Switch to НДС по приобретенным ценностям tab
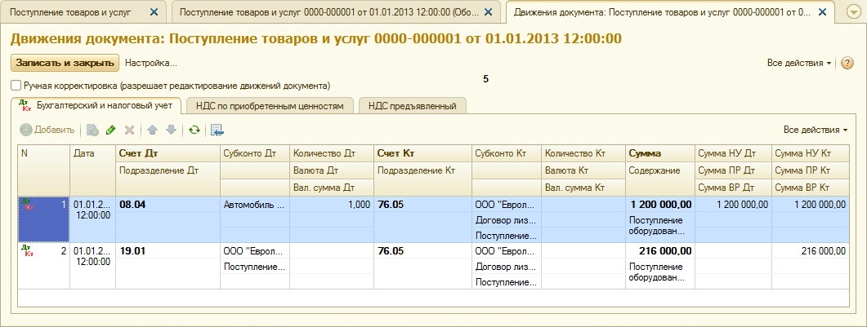 click(270, 105)
